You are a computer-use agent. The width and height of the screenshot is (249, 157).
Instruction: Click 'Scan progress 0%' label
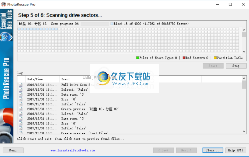(65, 24)
